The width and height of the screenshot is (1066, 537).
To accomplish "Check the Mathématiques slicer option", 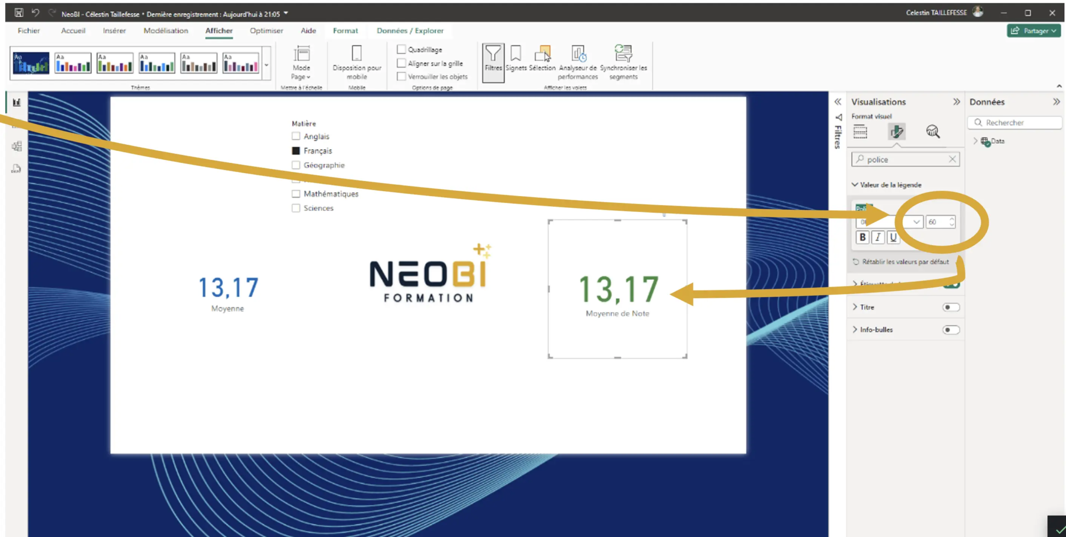I will 296,194.
